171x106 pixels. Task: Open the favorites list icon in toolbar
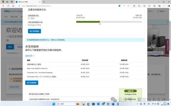(x=149, y=6)
